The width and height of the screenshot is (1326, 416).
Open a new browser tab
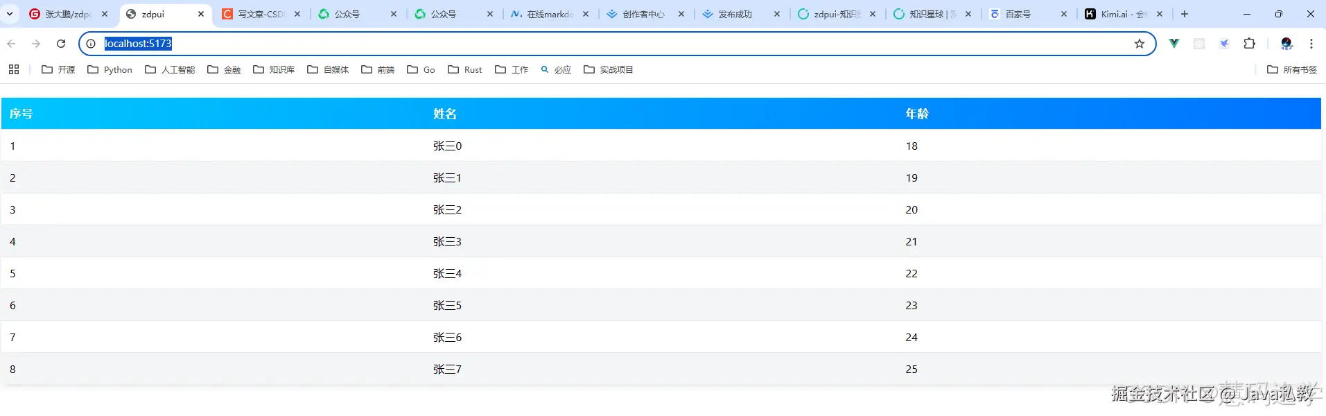coord(1185,14)
